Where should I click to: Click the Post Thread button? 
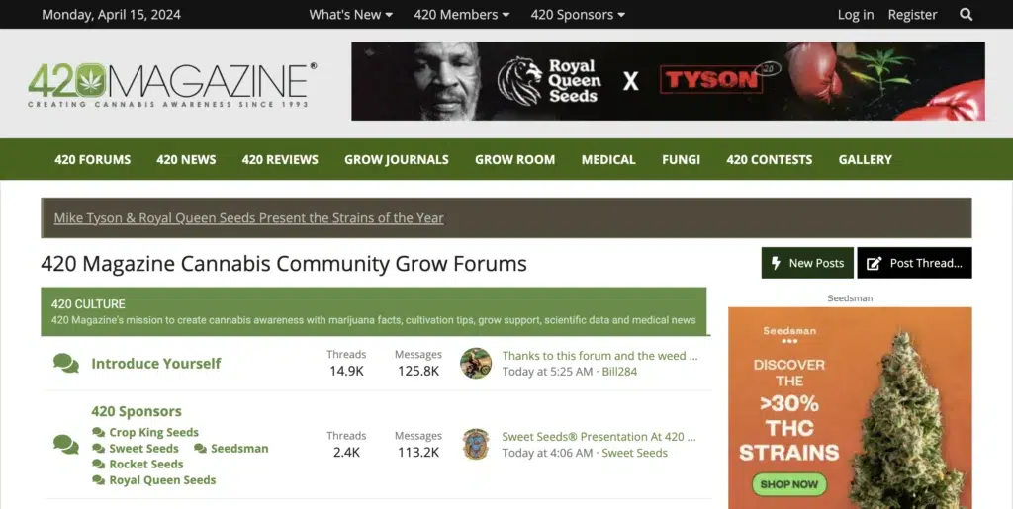pyautogui.click(x=914, y=263)
